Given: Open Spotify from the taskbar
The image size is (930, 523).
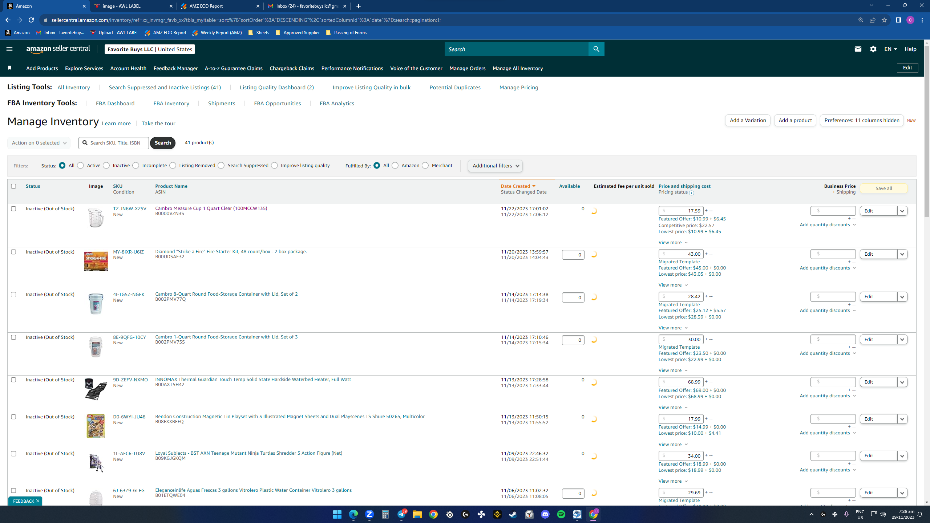Looking at the screenshot, I should [561, 514].
